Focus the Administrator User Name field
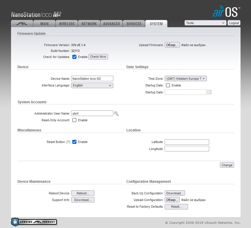 coord(92,113)
